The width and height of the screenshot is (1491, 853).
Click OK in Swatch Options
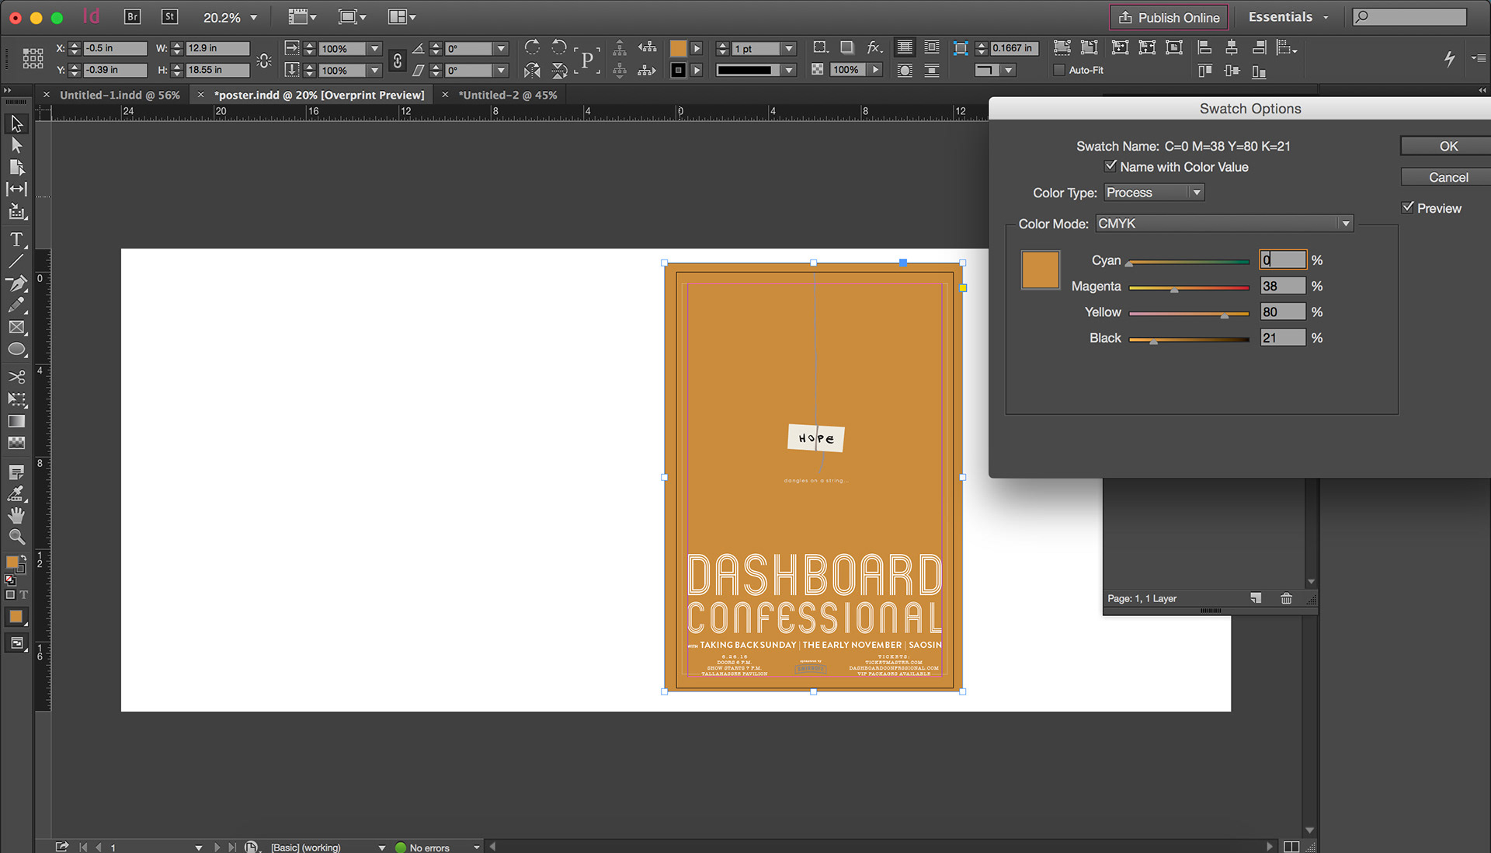coord(1448,146)
